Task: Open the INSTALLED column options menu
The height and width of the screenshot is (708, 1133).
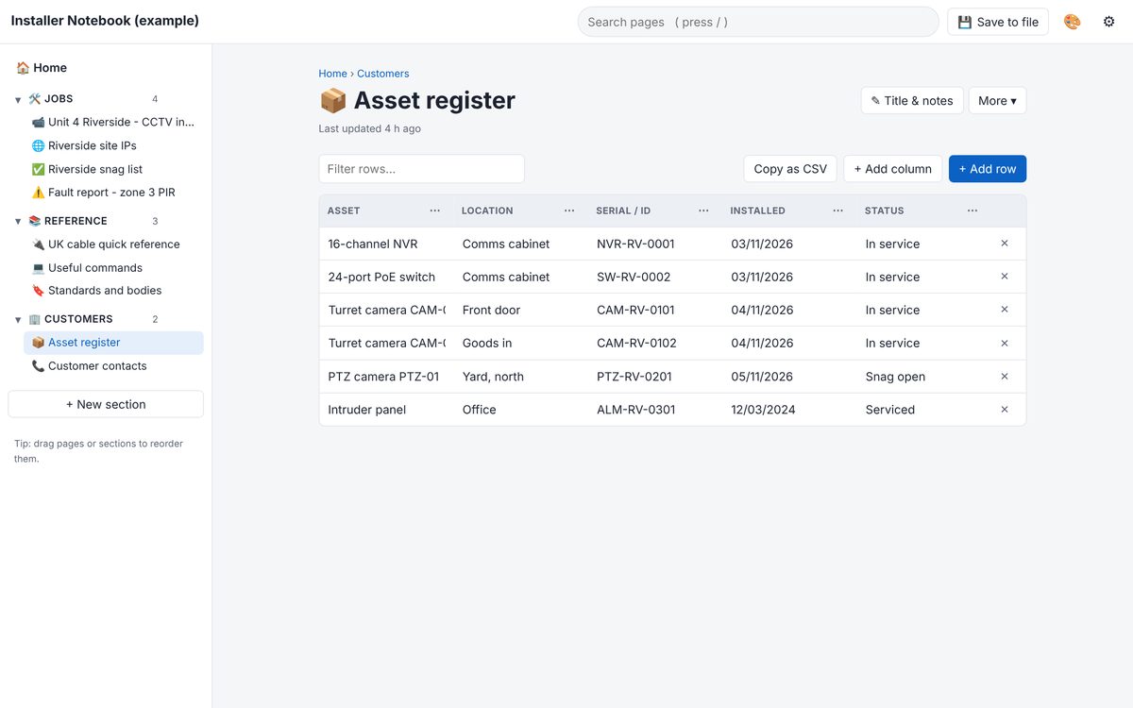Action: (x=837, y=211)
